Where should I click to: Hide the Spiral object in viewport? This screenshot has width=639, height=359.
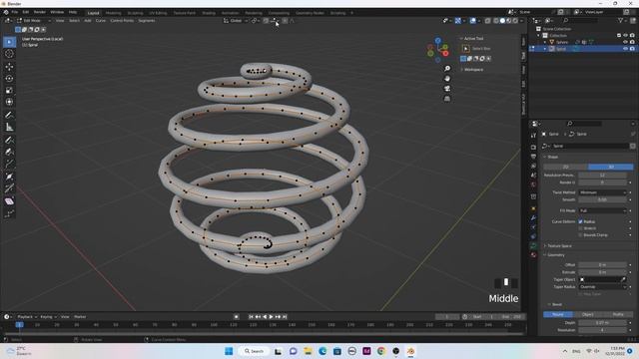(x=626, y=49)
